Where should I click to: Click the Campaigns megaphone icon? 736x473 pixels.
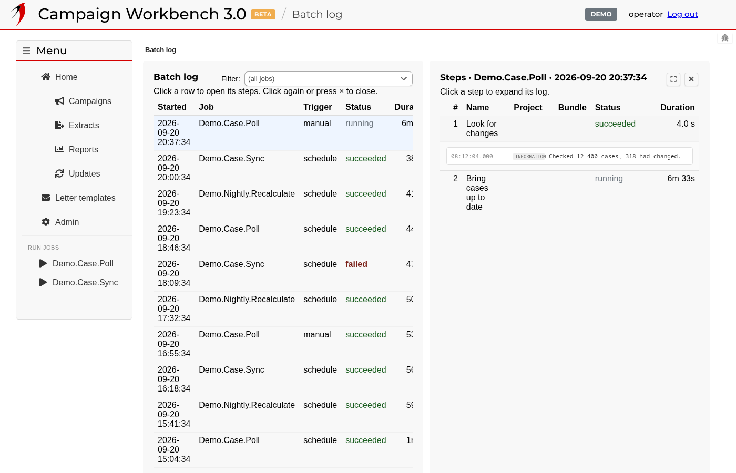pyautogui.click(x=59, y=101)
